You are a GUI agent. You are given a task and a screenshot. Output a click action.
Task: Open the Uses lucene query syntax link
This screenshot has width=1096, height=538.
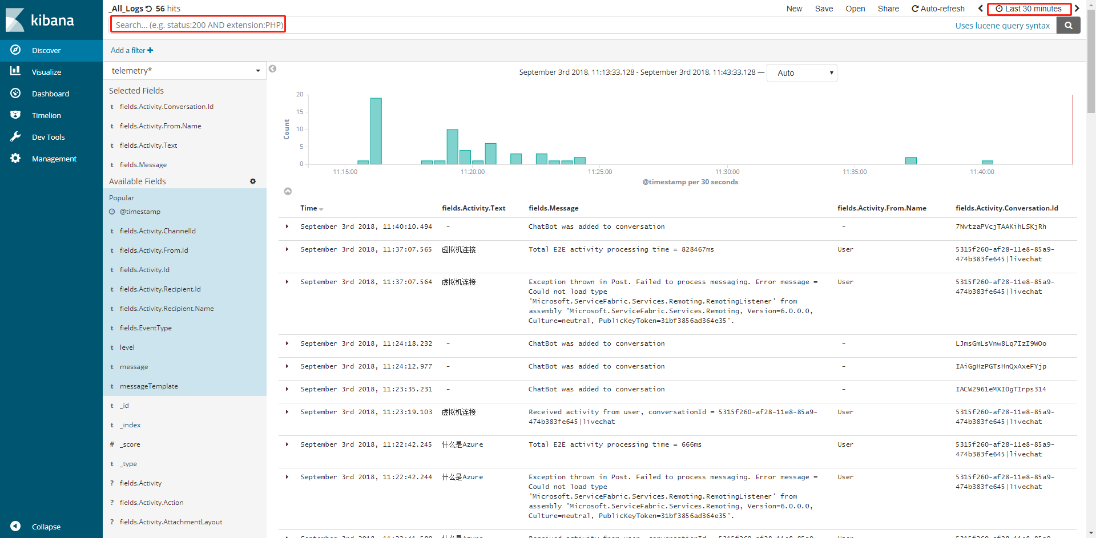point(1002,26)
